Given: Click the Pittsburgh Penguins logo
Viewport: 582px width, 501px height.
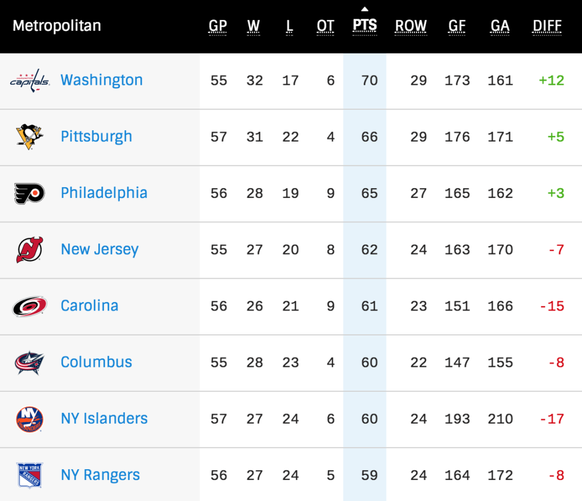Looking at the screenshot, I should click(x=30, y=136).
